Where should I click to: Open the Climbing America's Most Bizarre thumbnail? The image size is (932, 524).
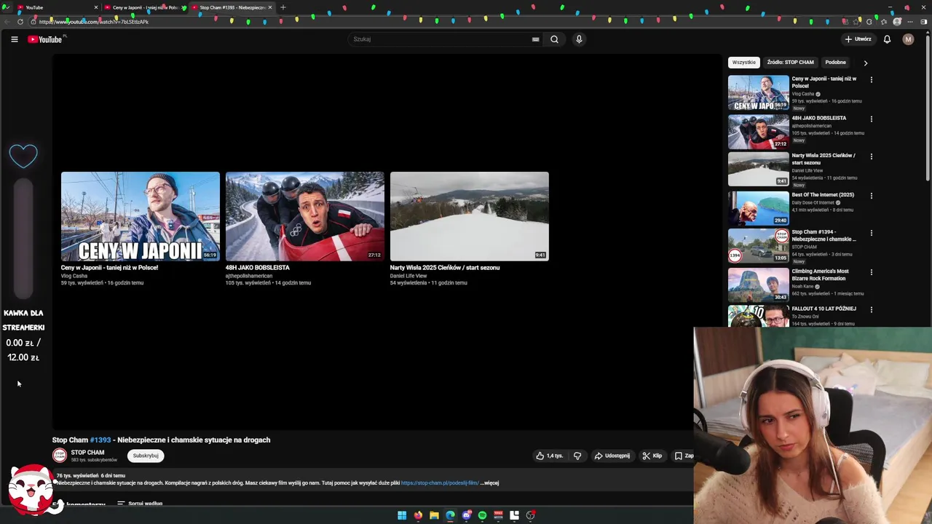pos(759,285)
